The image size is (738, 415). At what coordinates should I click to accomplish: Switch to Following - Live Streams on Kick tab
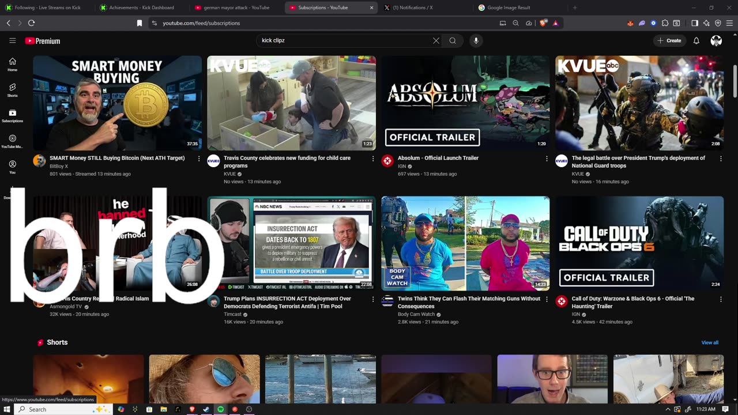click(48, 7)
